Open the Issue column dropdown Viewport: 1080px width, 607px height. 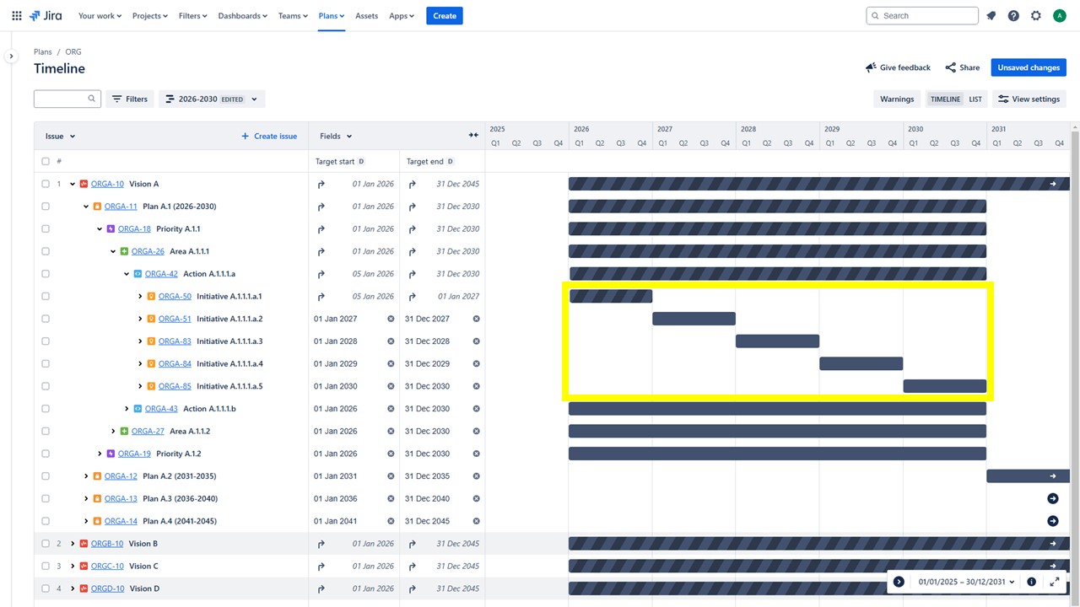coord(60,136)
